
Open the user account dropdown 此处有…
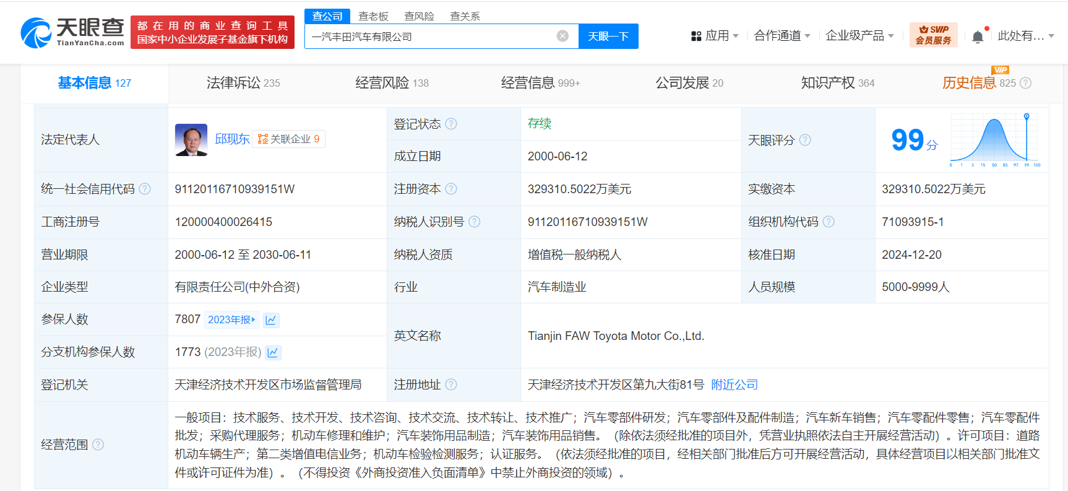tap(1025, 36)
